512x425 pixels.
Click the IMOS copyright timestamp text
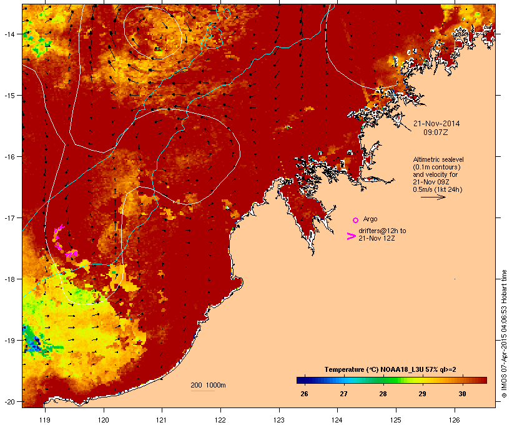point(504,334)
